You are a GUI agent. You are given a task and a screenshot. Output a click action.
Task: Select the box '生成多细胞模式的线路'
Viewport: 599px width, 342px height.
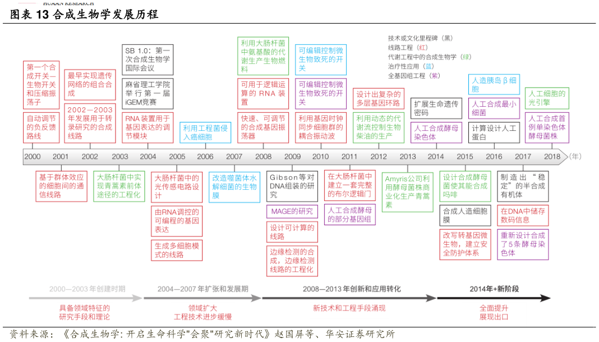(177, 250)
